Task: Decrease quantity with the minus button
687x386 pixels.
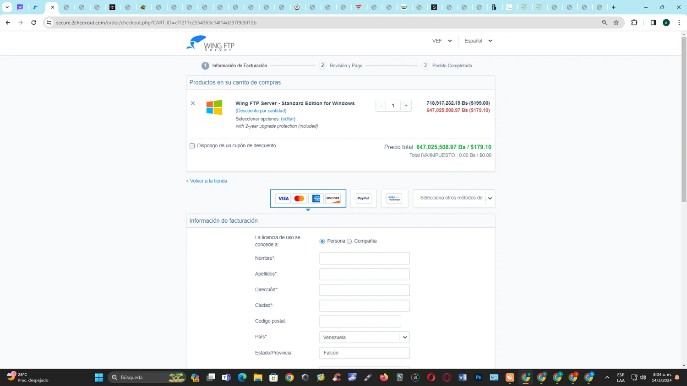Action: pyautogui.click(x=381, y=106)
